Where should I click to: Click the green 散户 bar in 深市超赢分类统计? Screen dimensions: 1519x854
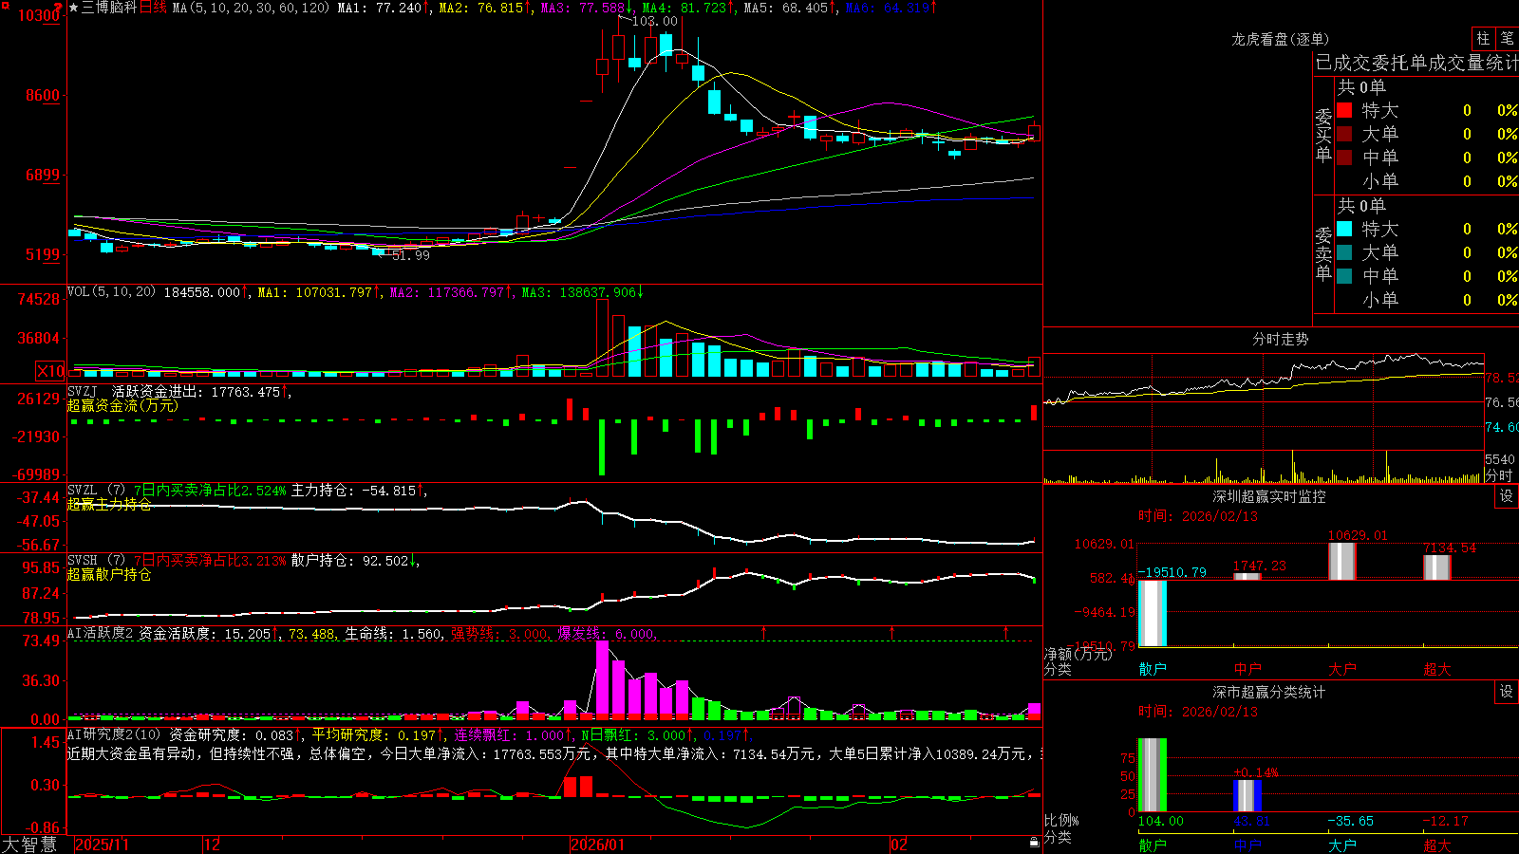pos(1153,775)
